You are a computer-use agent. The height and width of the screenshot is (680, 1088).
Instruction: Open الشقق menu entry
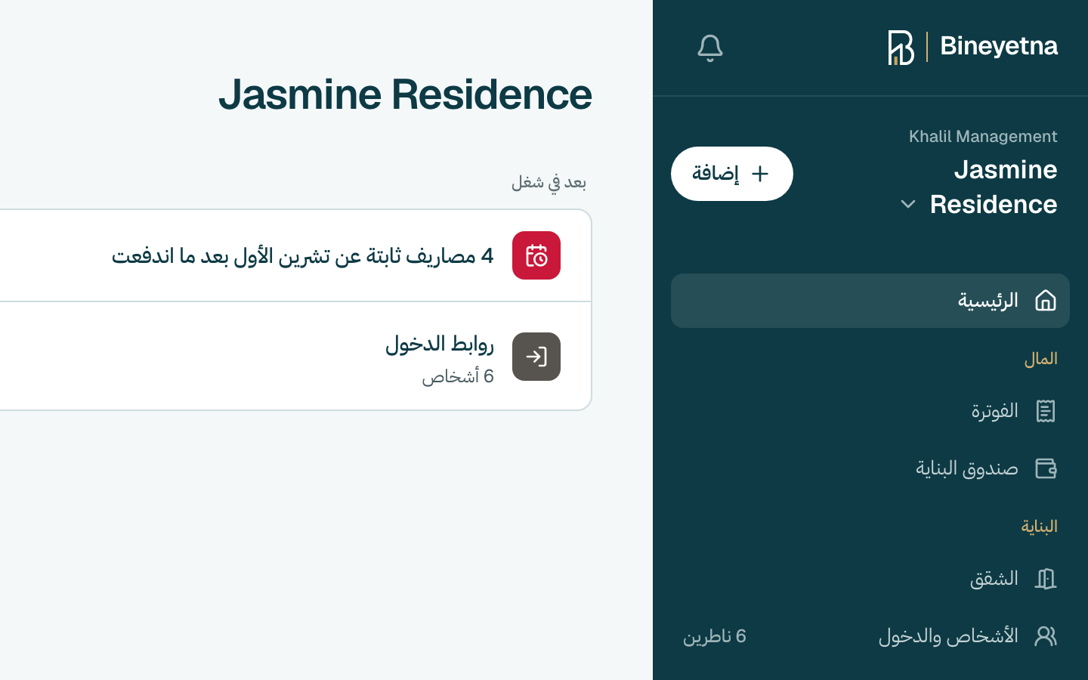point(870,579)
